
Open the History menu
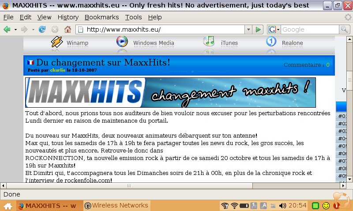point(68,17)
